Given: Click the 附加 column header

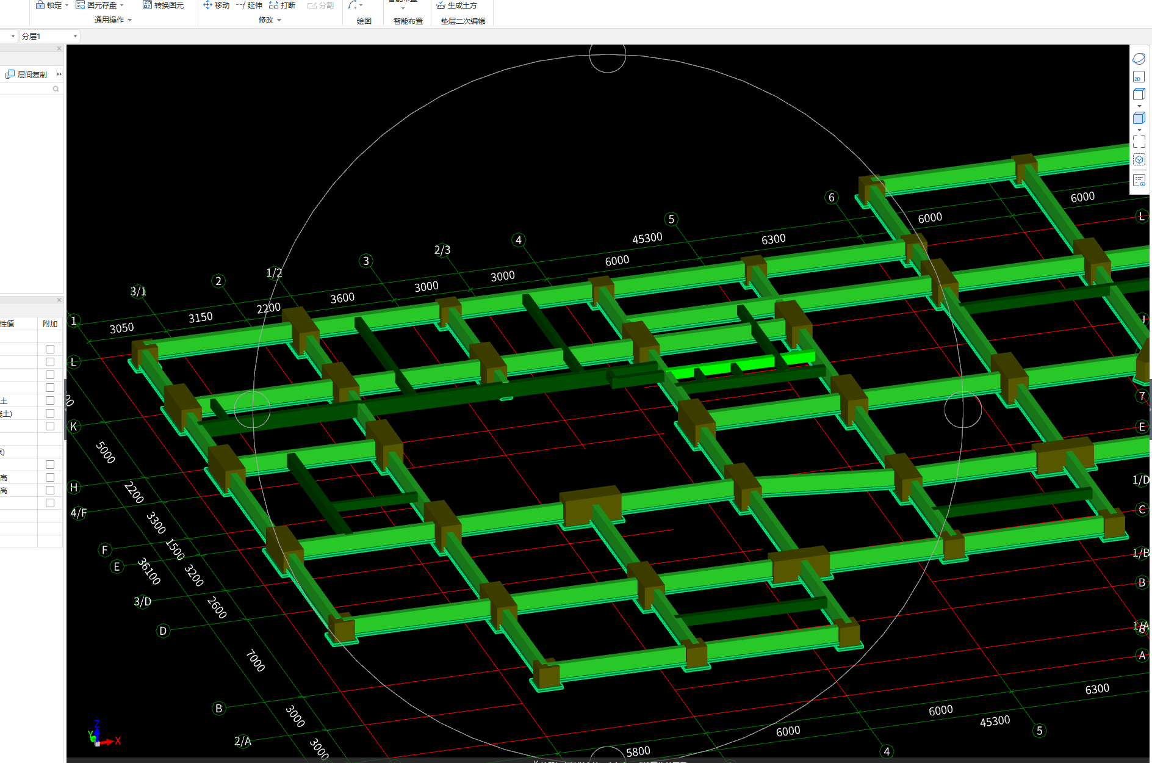Looking at the screenshot, I should tap(50, 324).
